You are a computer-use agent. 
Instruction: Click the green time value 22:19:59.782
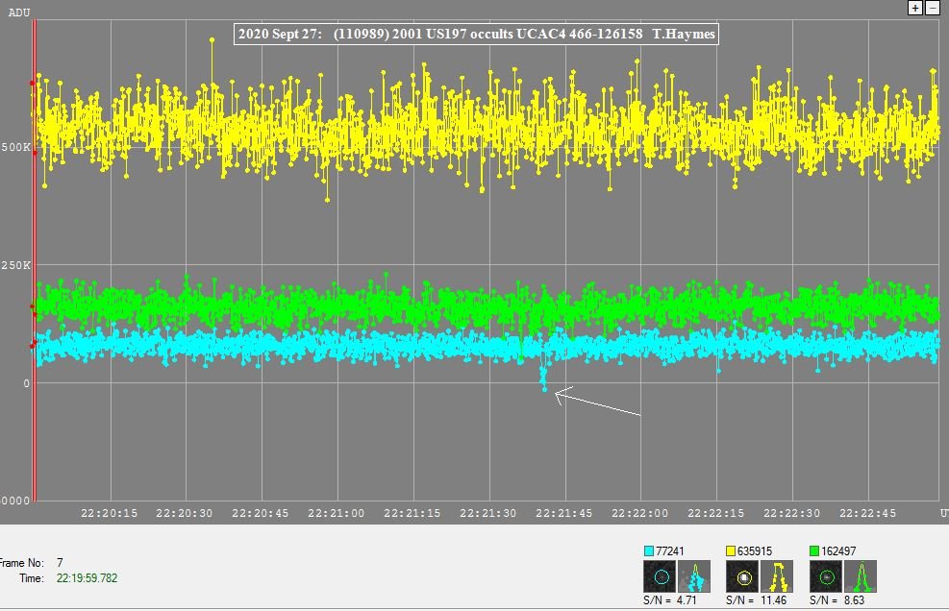click(87, 578)
